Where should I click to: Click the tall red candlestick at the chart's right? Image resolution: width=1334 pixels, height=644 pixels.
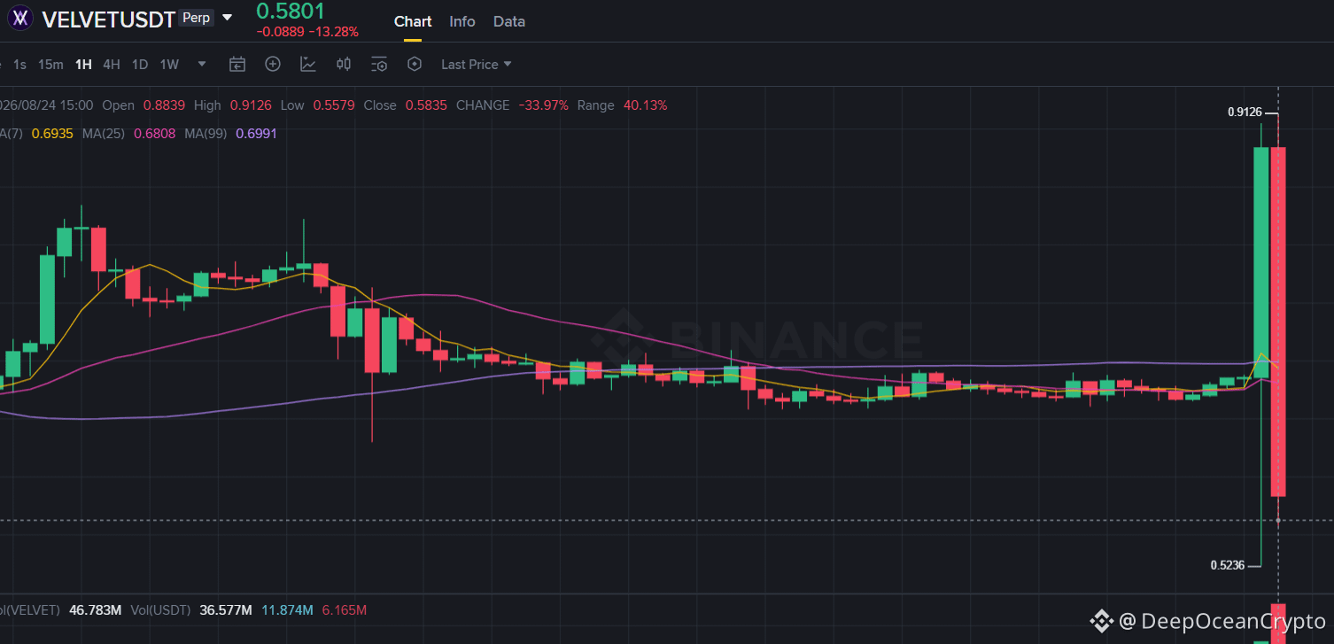click(1278, 322)
